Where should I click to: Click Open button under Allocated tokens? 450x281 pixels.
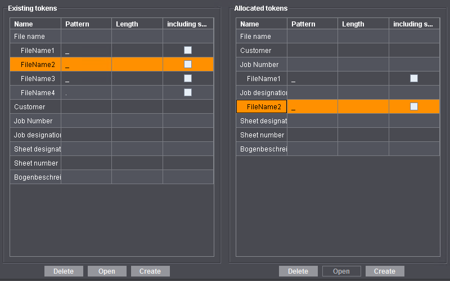(x=341, y=271)
